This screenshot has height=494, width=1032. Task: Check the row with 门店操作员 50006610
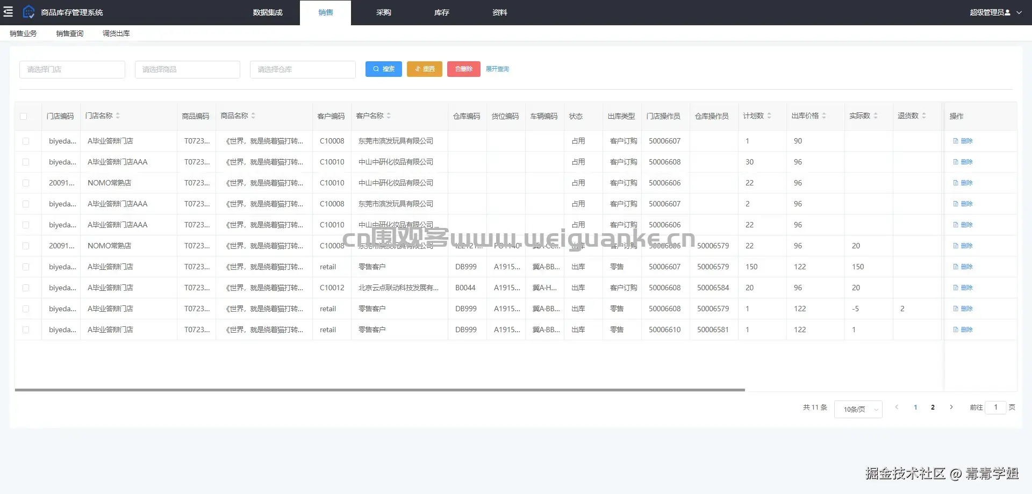pyautogui.click(x=26, y=330)
